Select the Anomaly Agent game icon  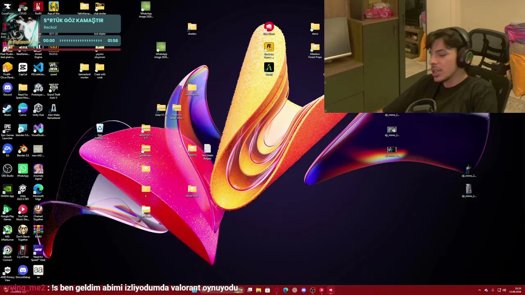click(38, 172)
